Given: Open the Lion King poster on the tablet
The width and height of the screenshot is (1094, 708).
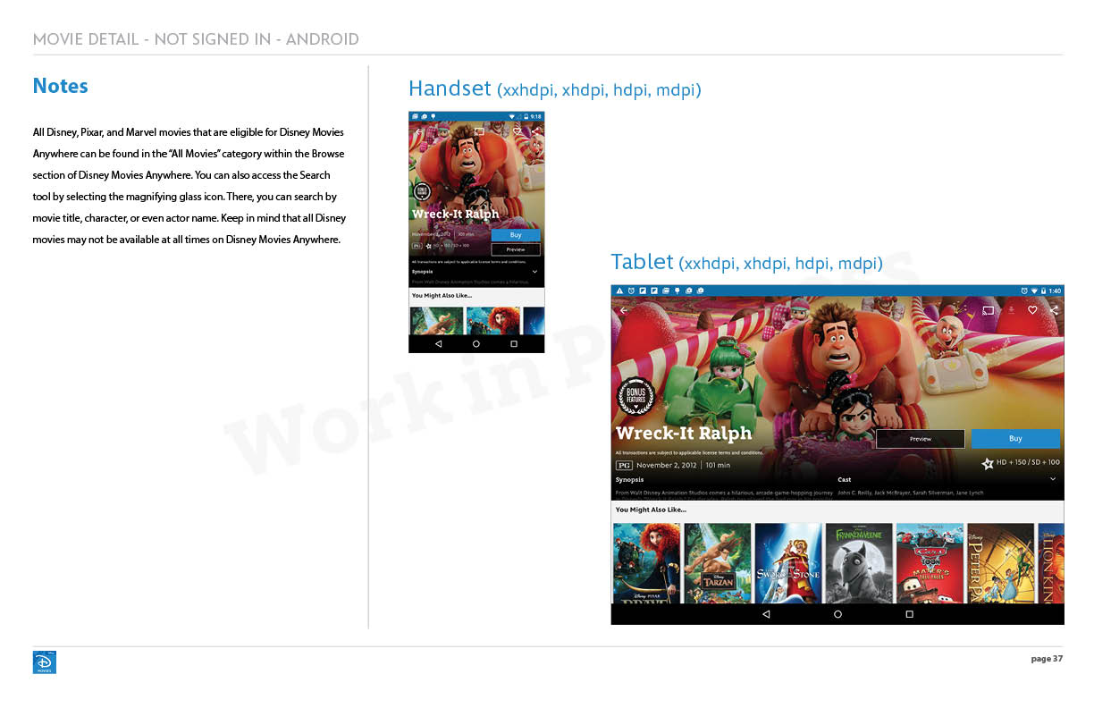Looking at the screenshot, I should (x=1051, y=563).
